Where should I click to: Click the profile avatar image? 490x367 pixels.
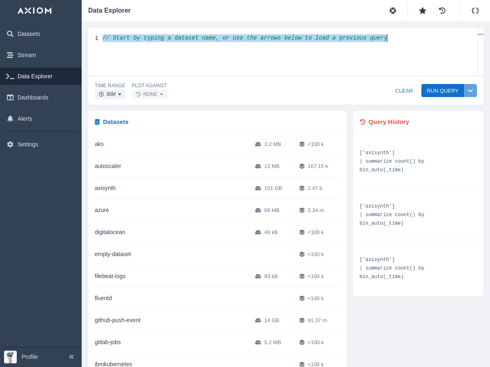[10, 357]
